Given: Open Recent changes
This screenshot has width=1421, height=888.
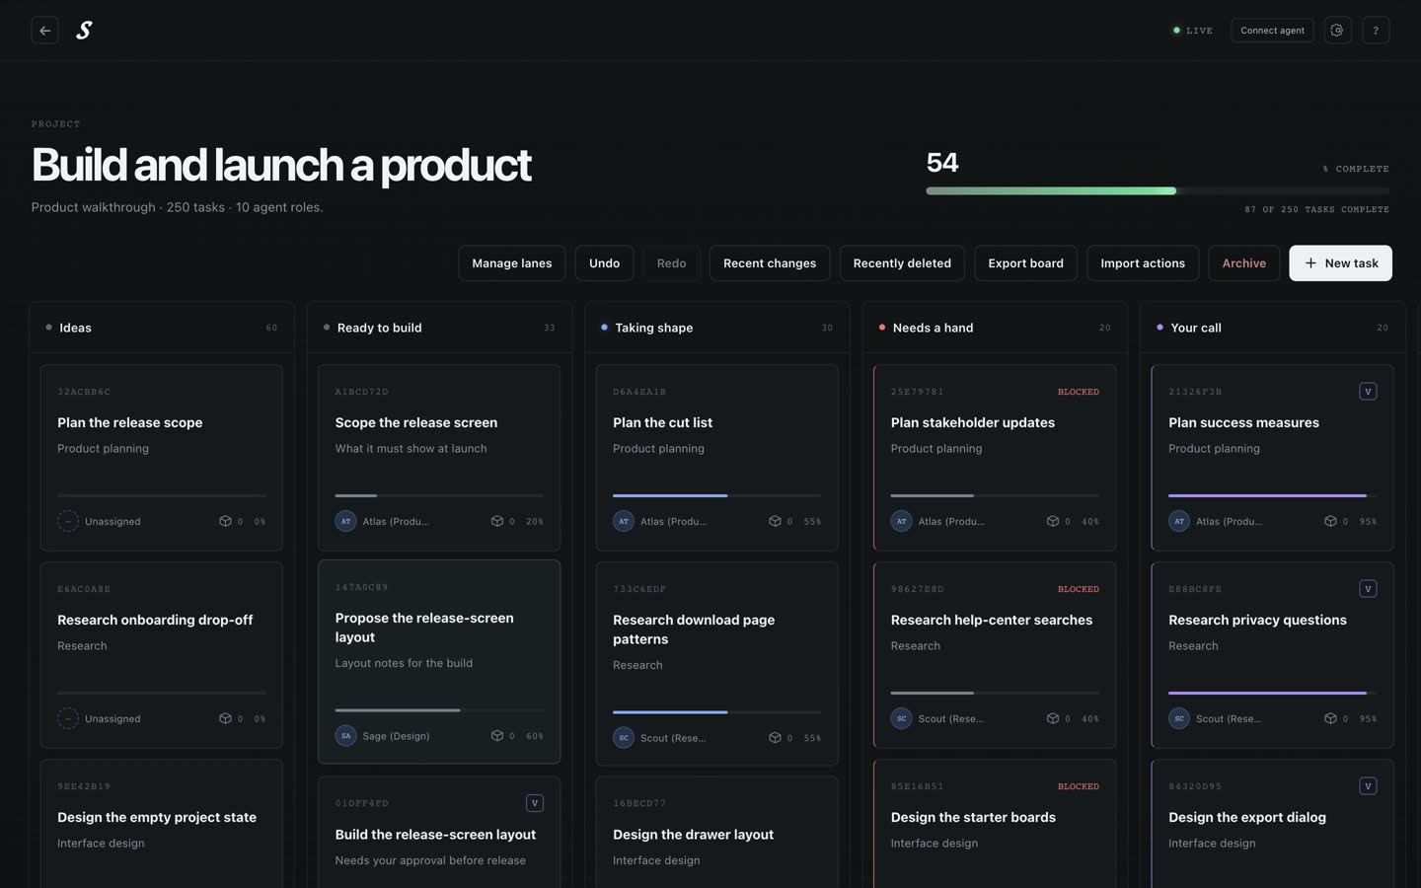Looking at the screenshot, I should click(770, 263).
